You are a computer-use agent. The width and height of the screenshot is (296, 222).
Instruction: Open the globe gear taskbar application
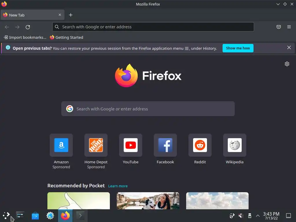[x=50, y=216]
